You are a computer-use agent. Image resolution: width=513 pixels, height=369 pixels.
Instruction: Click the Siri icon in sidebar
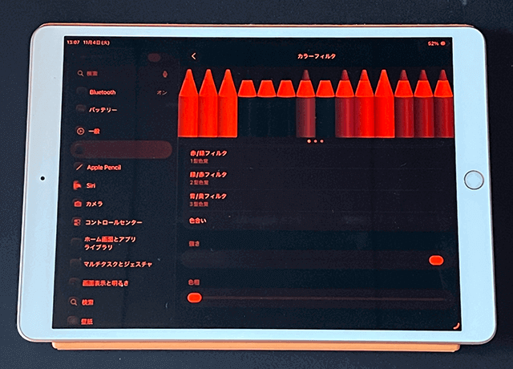77,185
